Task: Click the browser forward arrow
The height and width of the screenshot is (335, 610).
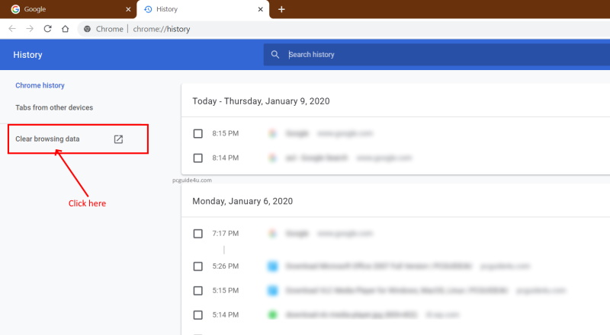Action: point(30,29)
